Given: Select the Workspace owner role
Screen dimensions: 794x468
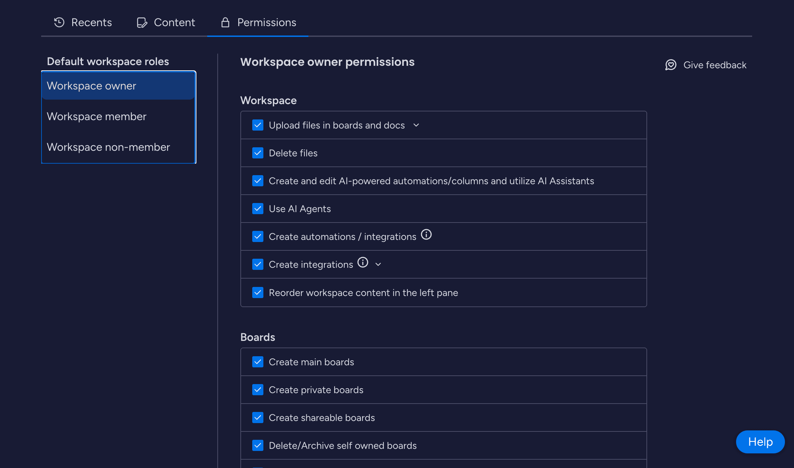Looking at the screenshot, I should click(x=91, y=86).
